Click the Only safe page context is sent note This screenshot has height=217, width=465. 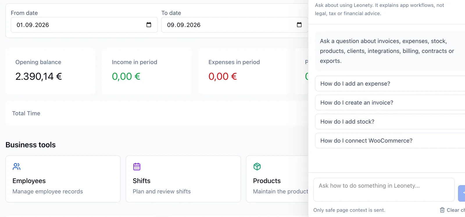tap(349, 210)
